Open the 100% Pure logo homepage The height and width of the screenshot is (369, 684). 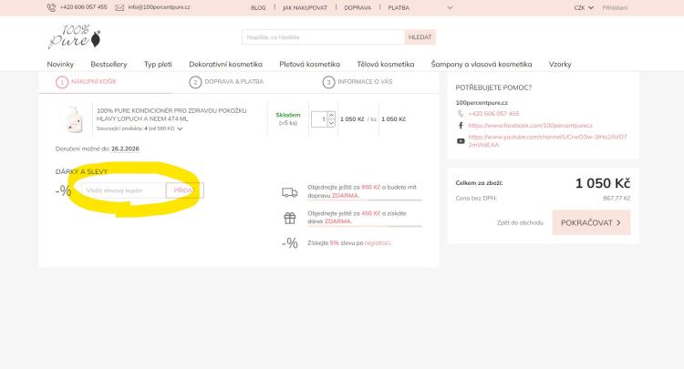point(74,36)
